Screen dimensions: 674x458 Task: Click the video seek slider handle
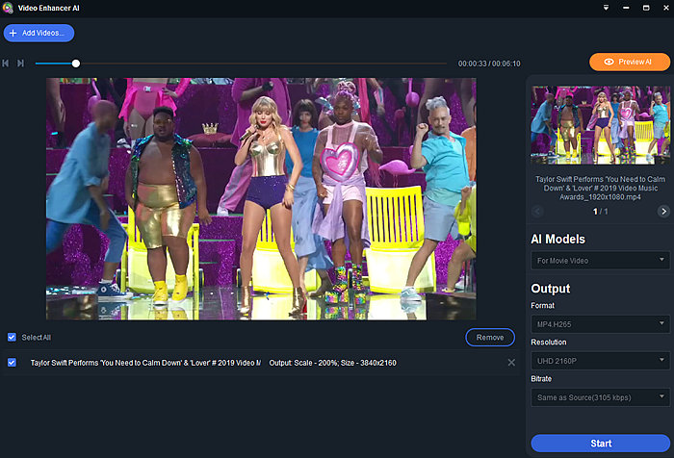(x=76, y=64)
